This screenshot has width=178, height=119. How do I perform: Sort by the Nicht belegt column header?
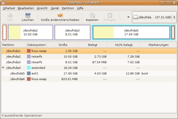(124, 45)
